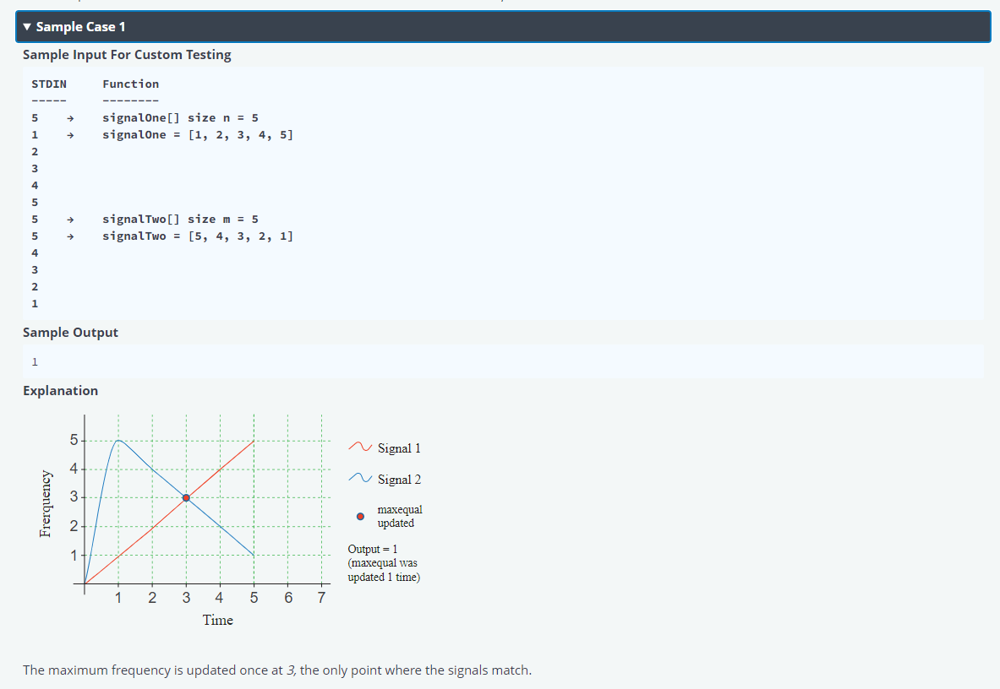The image size is (1000, 689).
Task: Click the Sample Output value 1
Action: tap(35, 361)
